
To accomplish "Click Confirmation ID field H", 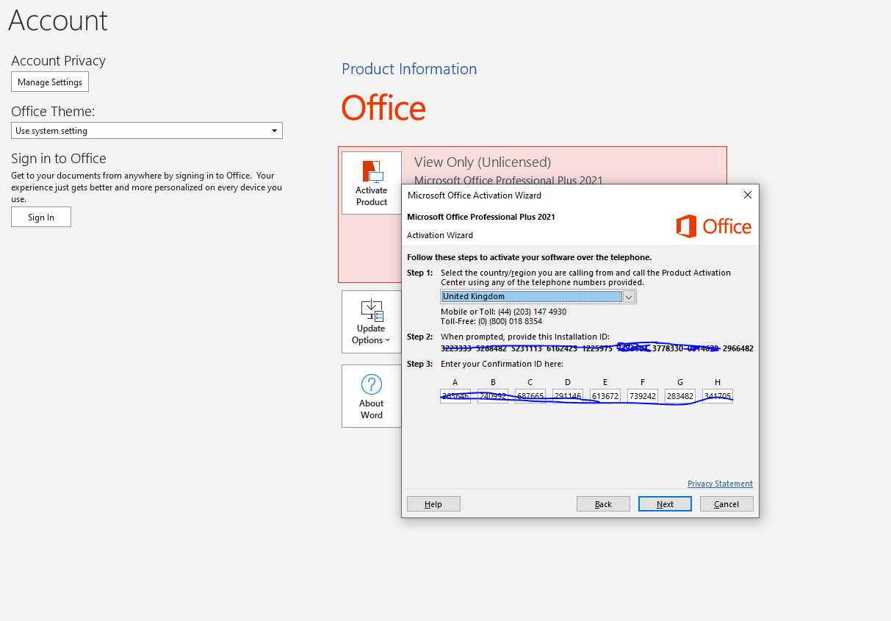I will pyautogui.click(x=718, y=396).
